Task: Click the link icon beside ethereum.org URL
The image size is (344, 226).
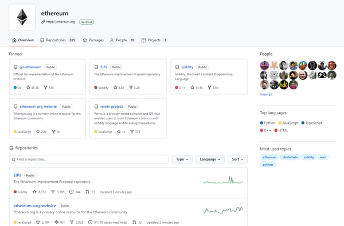Action: tap(43, 22)
